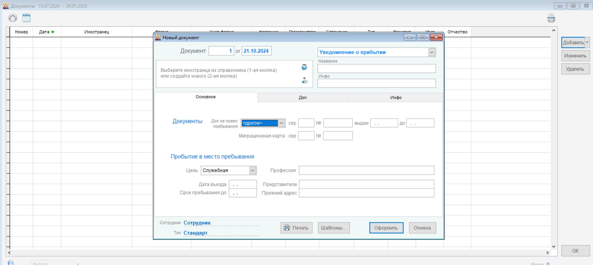Expand the '<другое>' right-of-stay document dropdown
Viewport: 593px width, 265px height.
pyautogui.click(x=281, y=123)
